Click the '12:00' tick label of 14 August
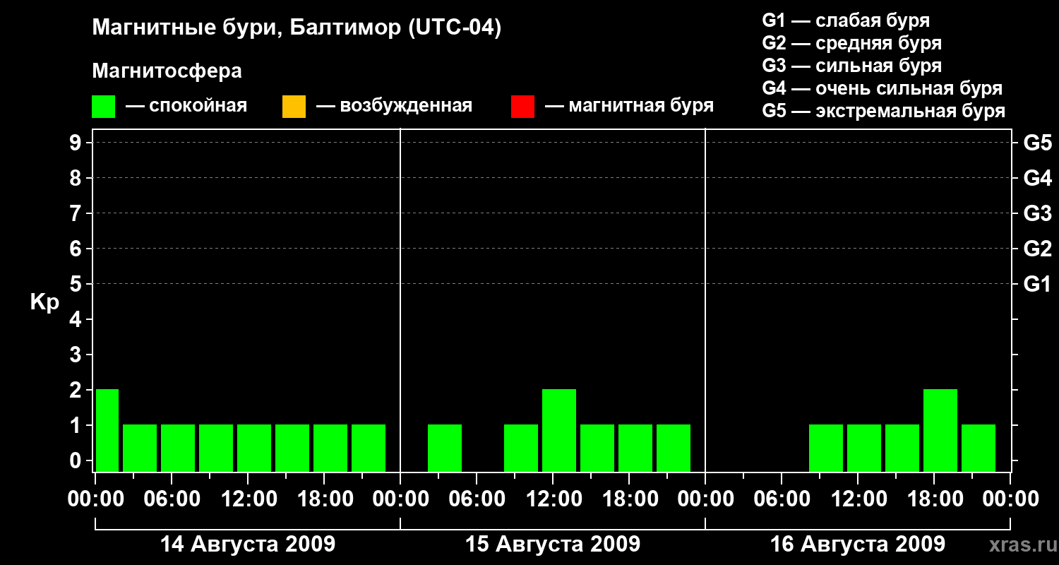 click(248, 499)
